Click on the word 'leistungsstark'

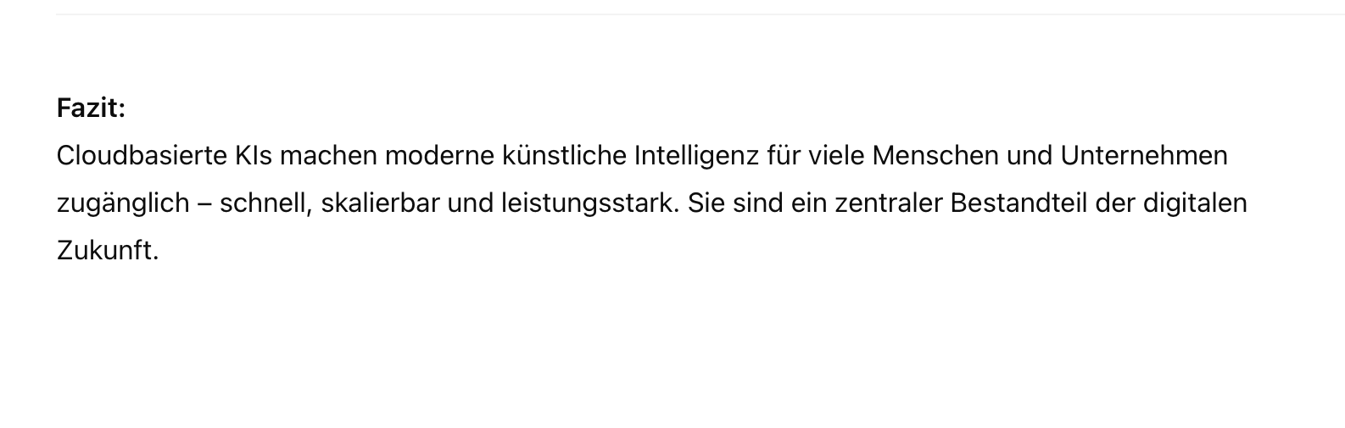click(588, 203)
